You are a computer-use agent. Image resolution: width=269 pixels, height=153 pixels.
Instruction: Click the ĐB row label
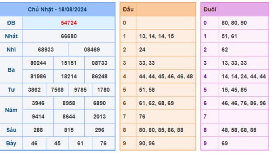pyautogui.click(x=11, y=23)
